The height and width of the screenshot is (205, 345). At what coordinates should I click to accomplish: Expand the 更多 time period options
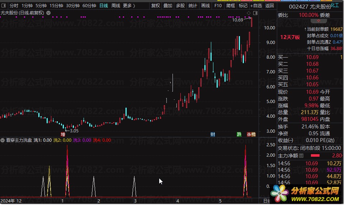(129, 5)
